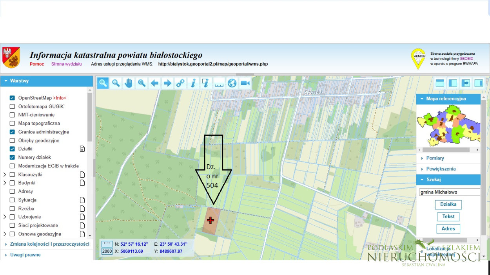Screen dimensions: 490x275
Task: Enable the Mapa topograficzna layer
Action: [x=12, y=123]
